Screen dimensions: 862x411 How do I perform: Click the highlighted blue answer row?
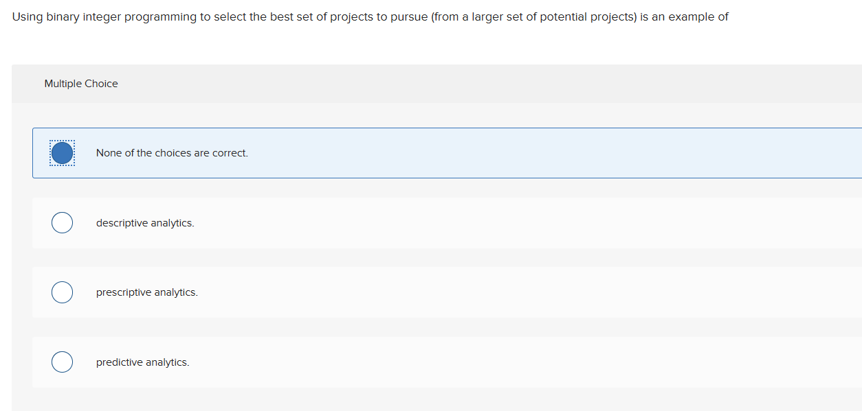coord(447,152)
